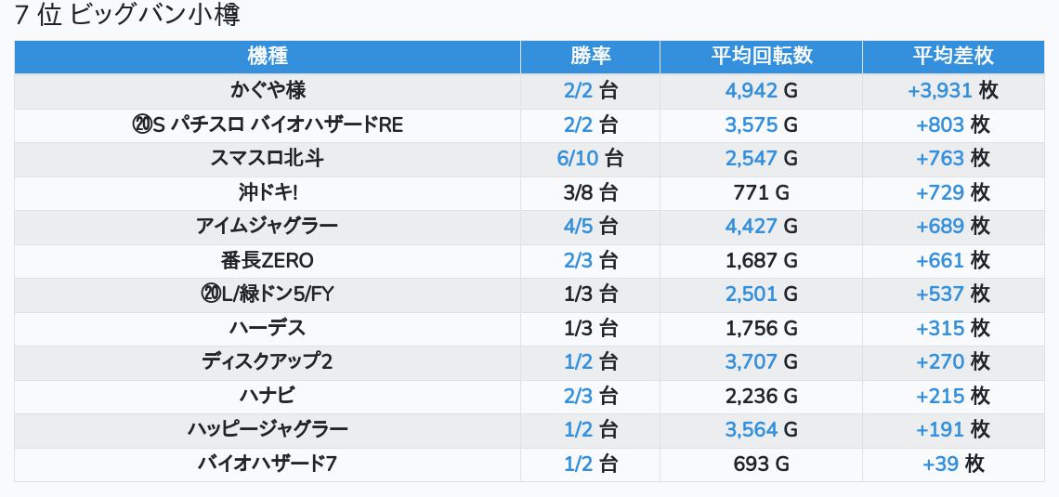Click the 平均差枚 column header
Screen dimensions: 1059x497
point(953,57)
